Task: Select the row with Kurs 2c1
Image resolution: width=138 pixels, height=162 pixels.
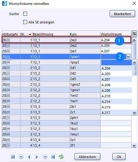Action: [x=51, y=112]
